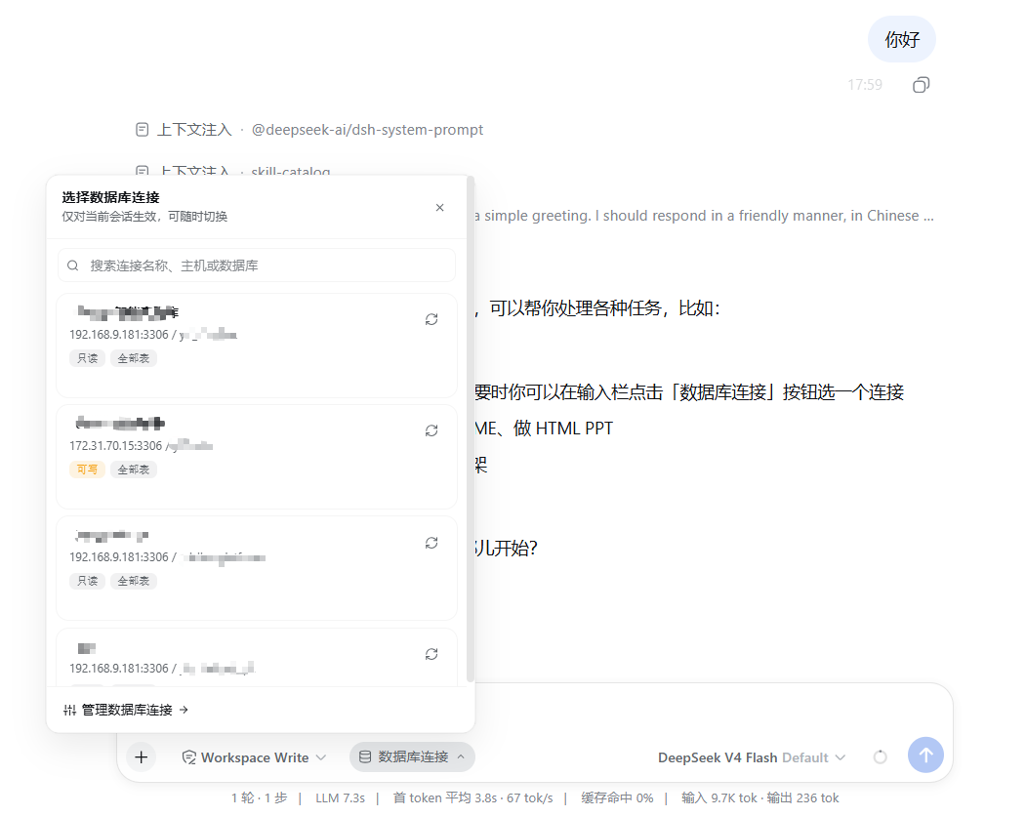Click the database cylinder icon in 数据库连接 button

(x=365, y=756)
